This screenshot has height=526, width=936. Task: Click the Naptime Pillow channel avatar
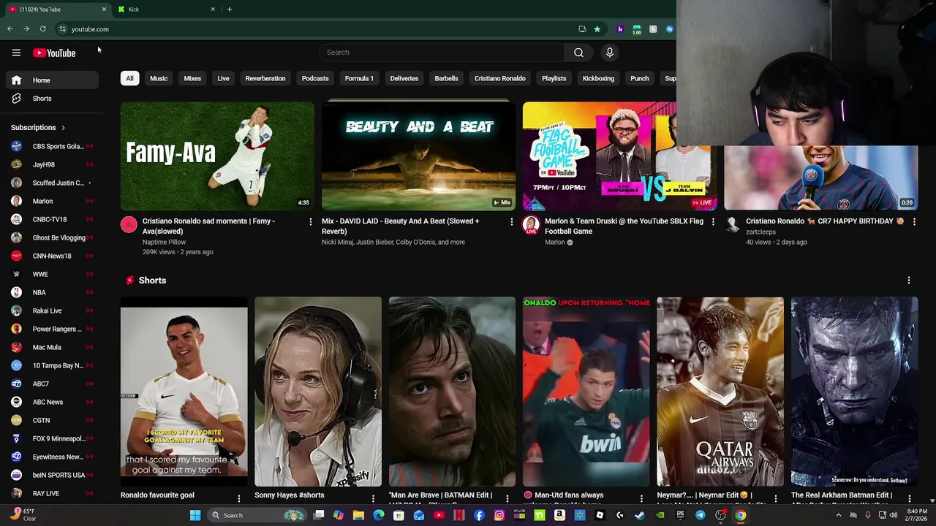[129, 225]
